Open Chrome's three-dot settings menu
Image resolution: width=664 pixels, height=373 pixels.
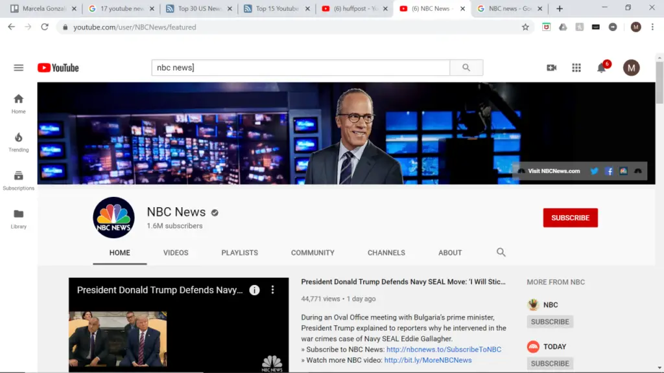tap(652, 27)
